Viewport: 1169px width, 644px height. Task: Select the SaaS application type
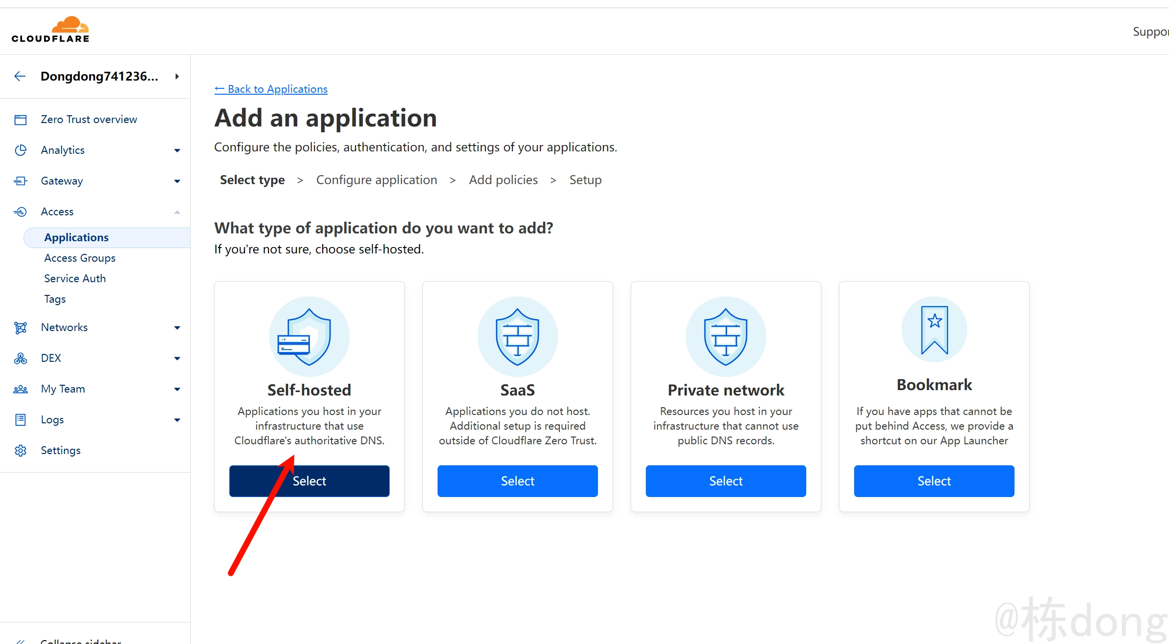pos(518,481)
